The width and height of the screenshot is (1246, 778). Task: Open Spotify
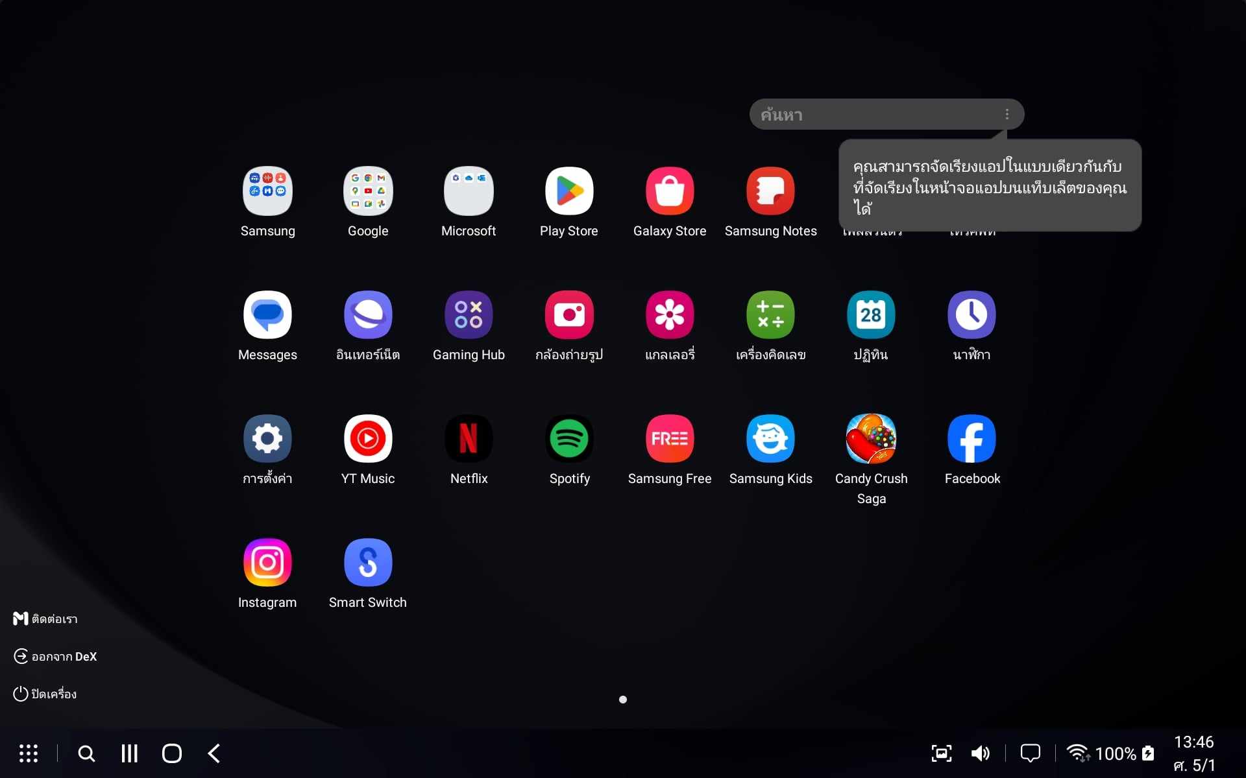coord(569,439)
